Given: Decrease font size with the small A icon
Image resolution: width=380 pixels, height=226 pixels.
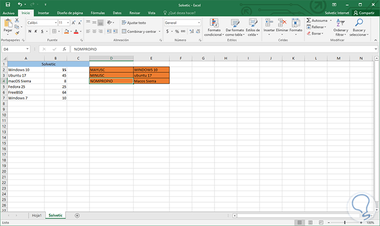Looking at the screenshot, I should point(79,23).
